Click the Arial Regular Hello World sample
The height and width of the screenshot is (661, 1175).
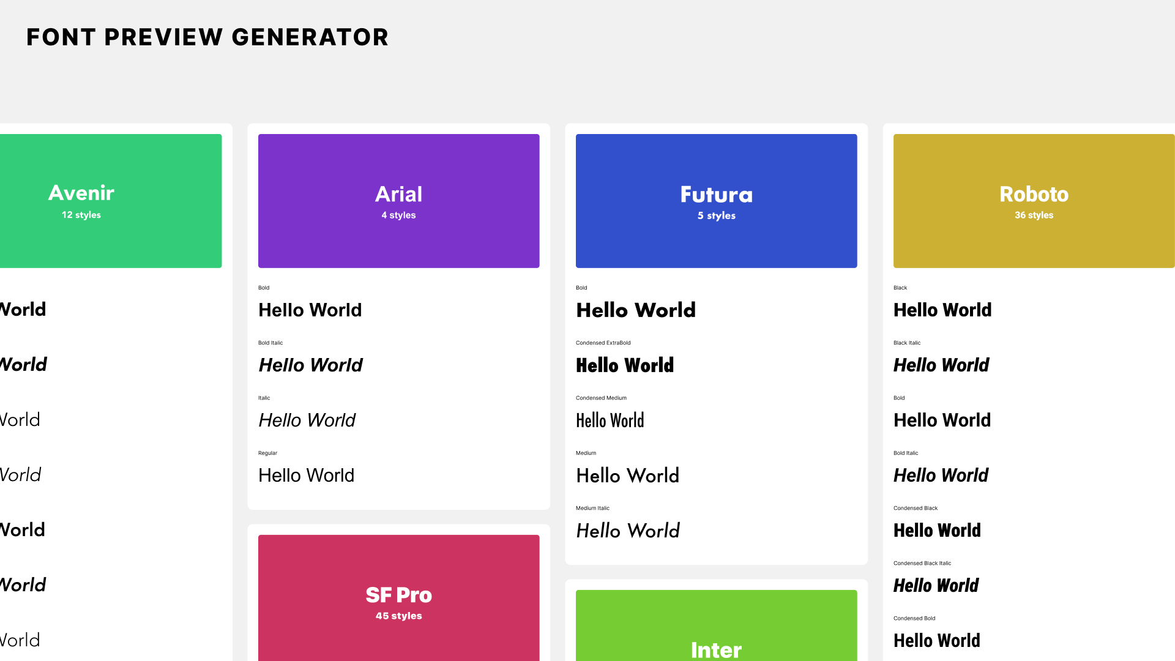(306, 475)
